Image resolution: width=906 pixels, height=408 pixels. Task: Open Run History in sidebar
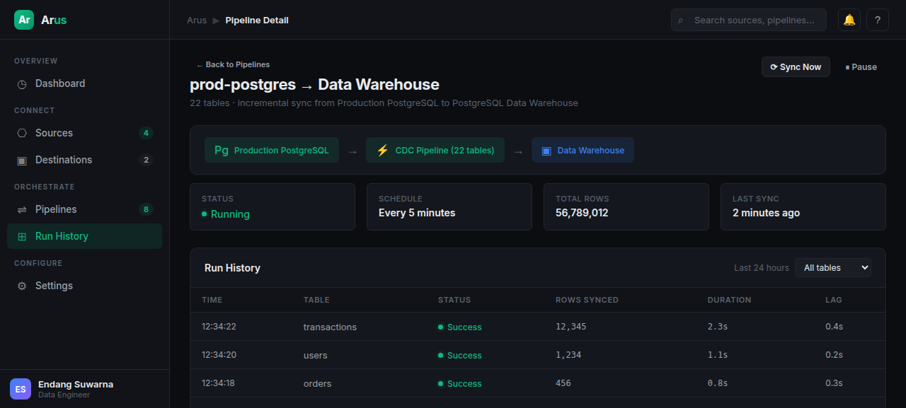(84, 236)
